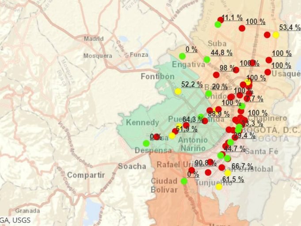Click the red marker left of 98 %
The height and width of the screenshot is (226, 301).
click(216, 75)
